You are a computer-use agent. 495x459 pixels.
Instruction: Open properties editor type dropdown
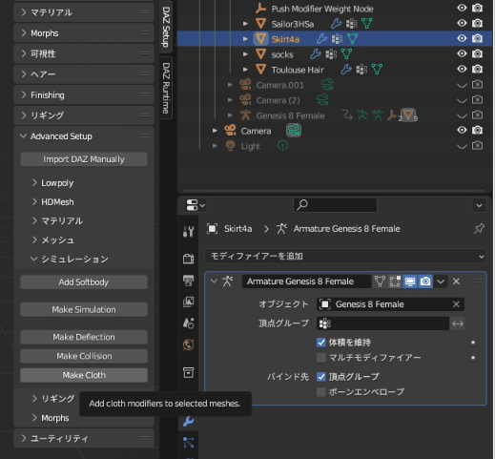coord(196,205)
